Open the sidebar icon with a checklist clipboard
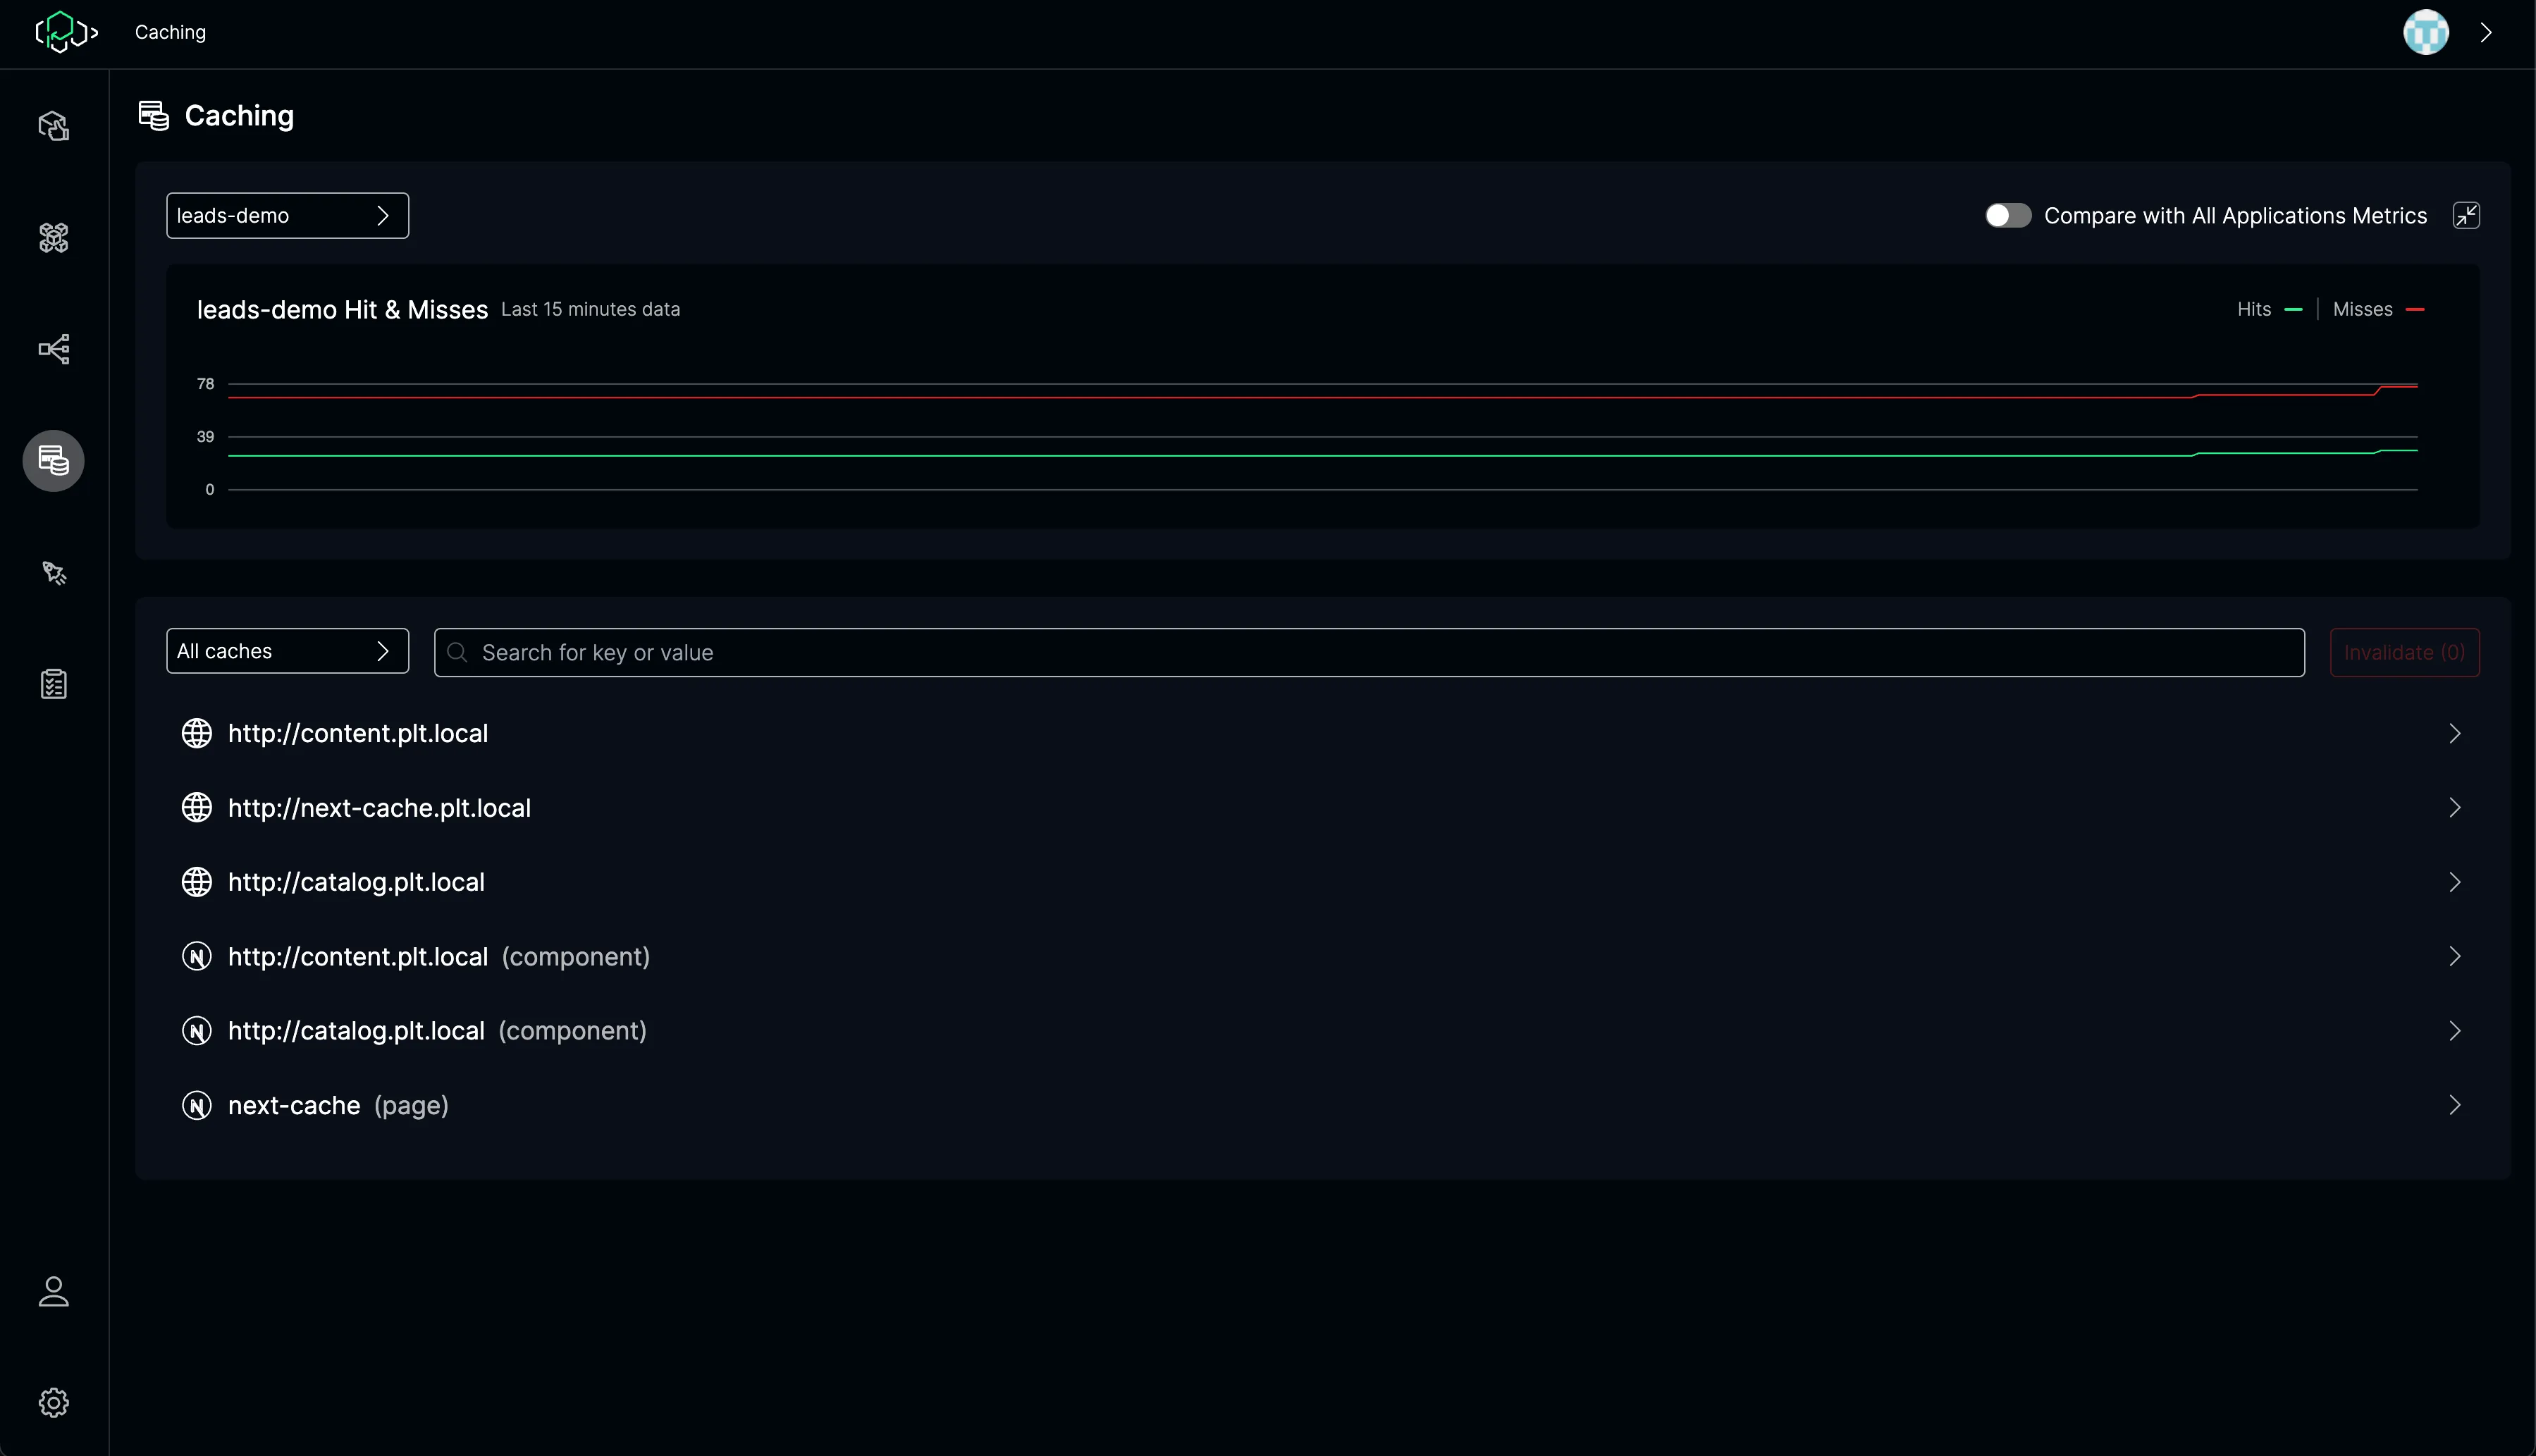The image size is (2536, 1456). tap(53, 684)
